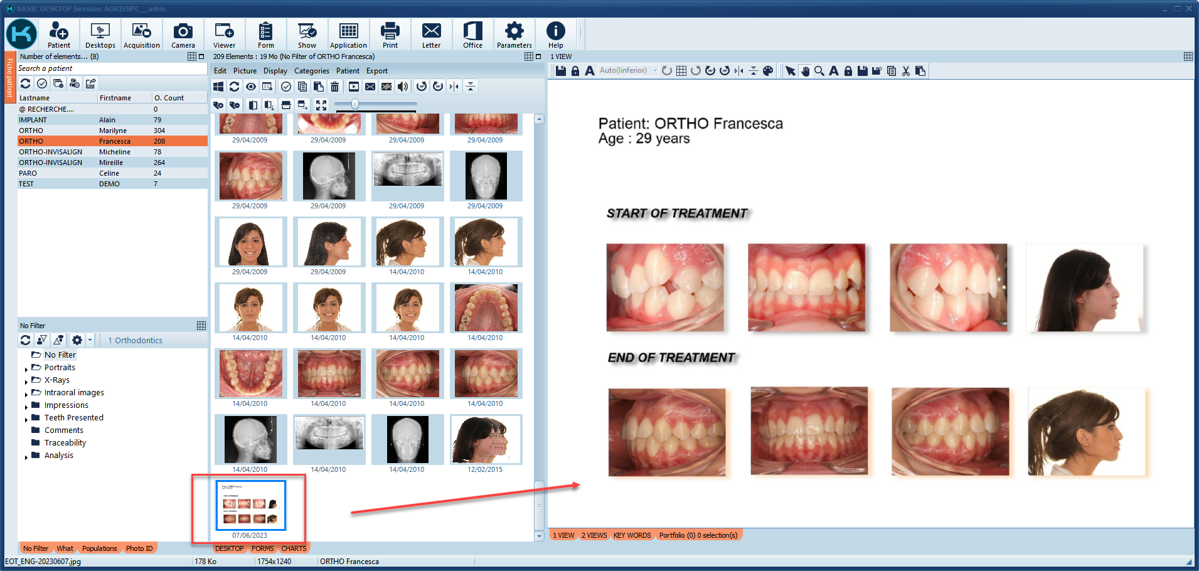Image resolution: width=1199 pixels, height=571 pixels.
Task: Open the Auto(linferior) dropdown
Action: tap(655, 71)
